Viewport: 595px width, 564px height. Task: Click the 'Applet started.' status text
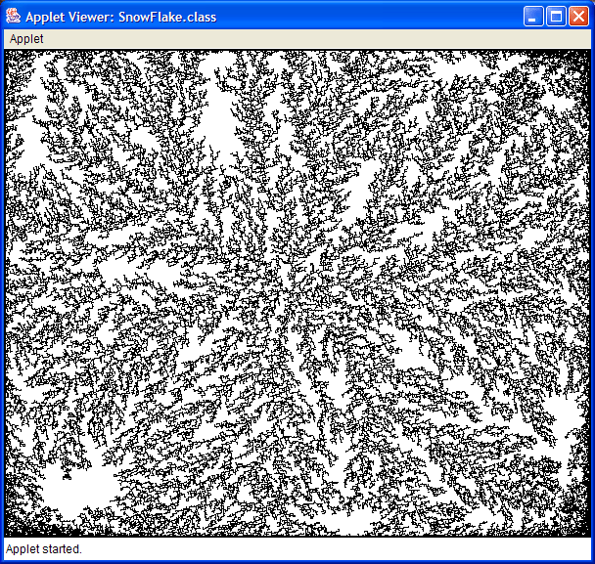click(44, 548)
